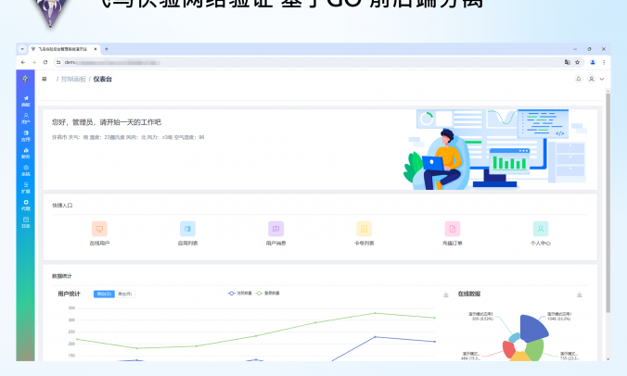Open the 用户消息 shortcut
627x376 pixels.
coord(275,233)
